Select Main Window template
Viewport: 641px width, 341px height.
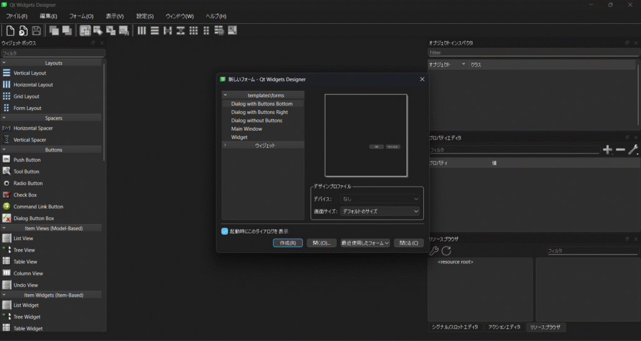point(247,129)
